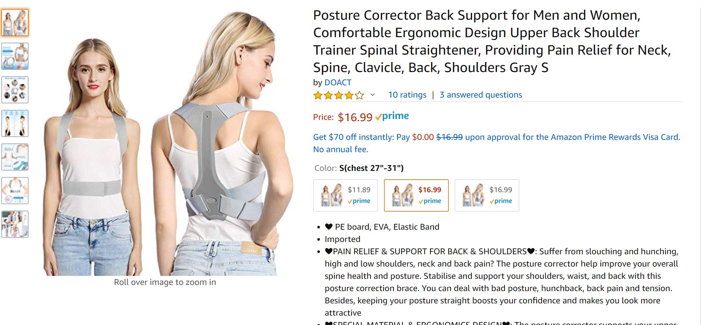The width and height of the screenshot is (701, 325).
Task: Visit the DOACT brand page
Action: point(338,83)
